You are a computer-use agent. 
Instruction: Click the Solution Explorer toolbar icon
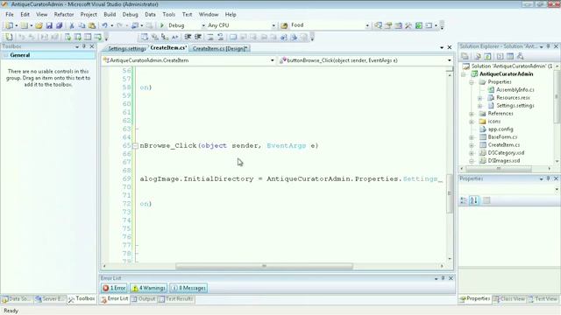(x=378, y=25)
